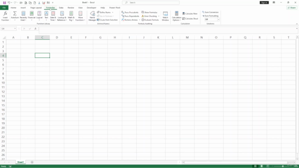Click the Name Box

[7, 28]
